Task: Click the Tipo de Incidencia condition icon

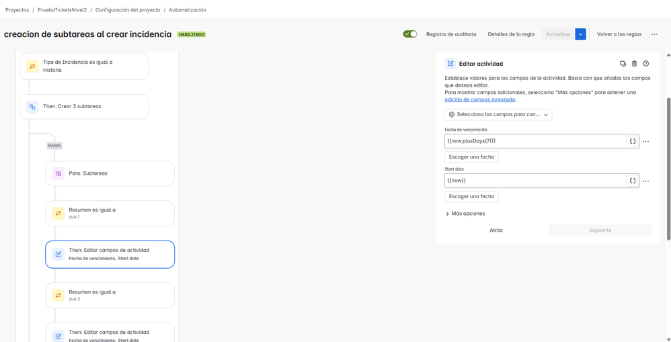Action: [32, 66]
